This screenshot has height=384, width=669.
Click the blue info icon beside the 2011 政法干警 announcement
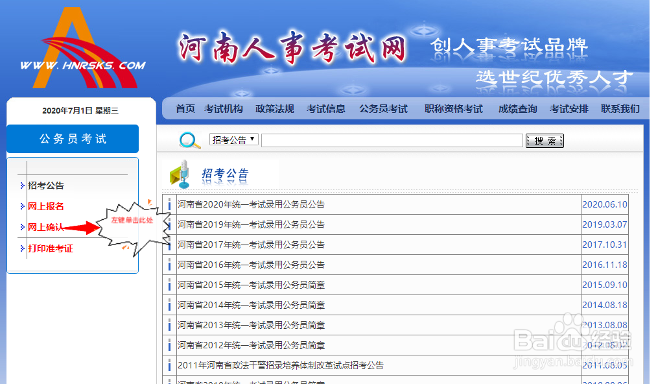169,365
